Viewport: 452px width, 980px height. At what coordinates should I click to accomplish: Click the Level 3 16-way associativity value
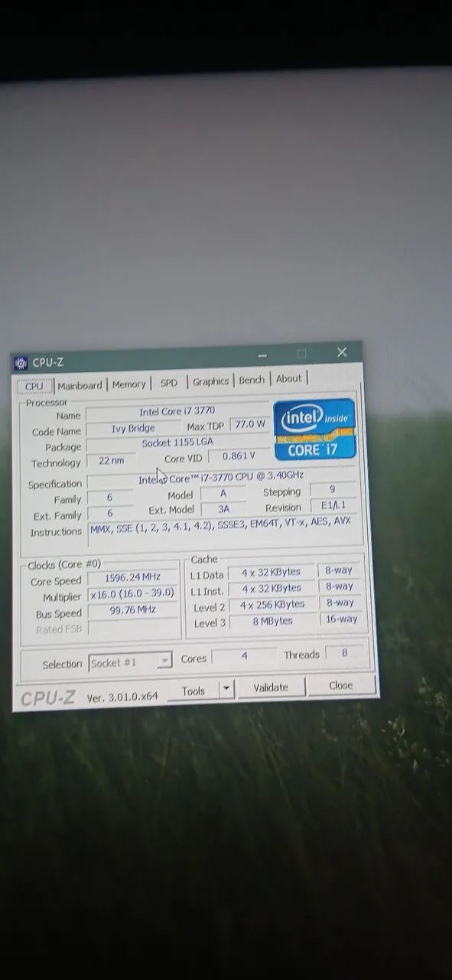(x=340, y=619)
